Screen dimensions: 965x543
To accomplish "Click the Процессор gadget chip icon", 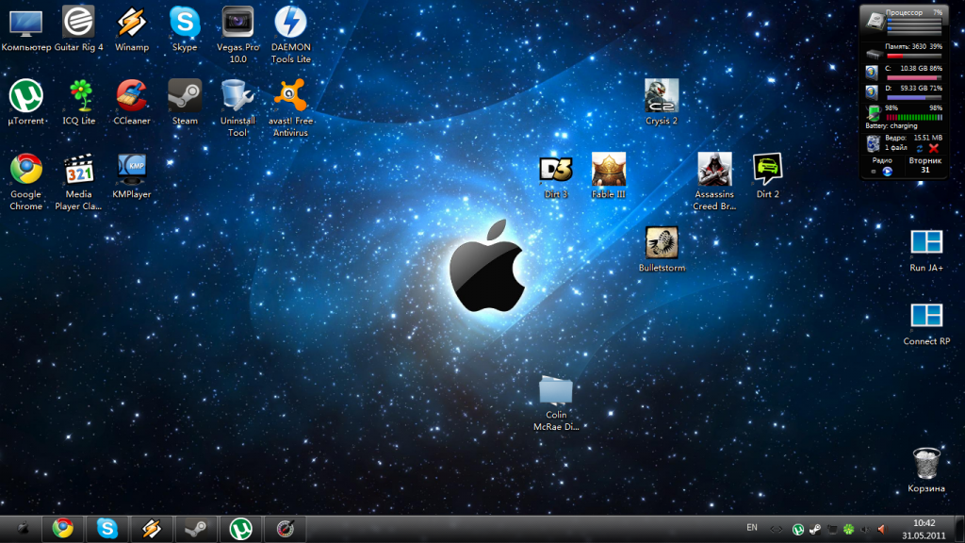I will 875,22.
